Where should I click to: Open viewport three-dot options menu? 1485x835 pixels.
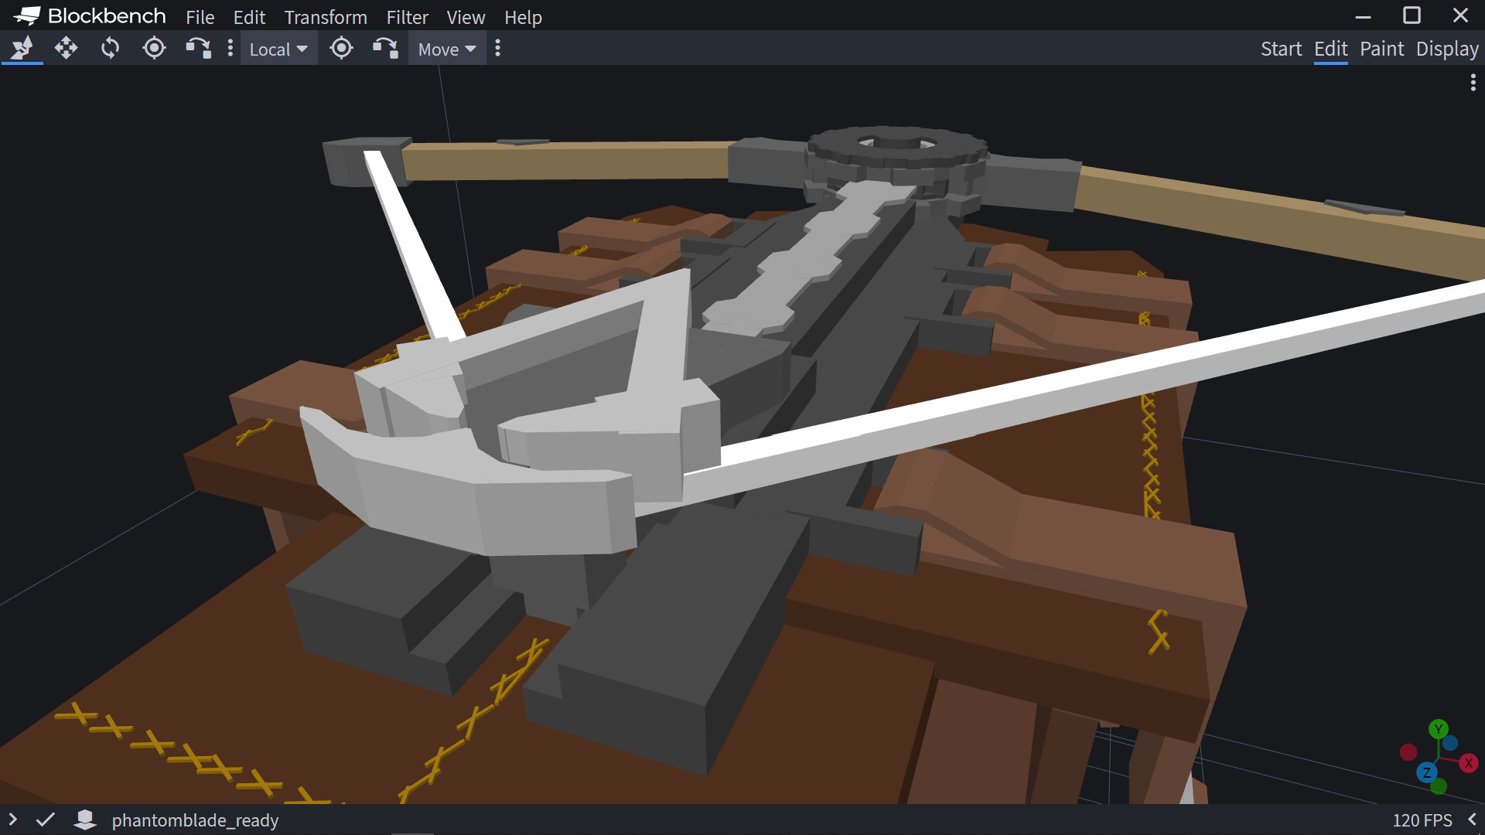pos(1473,83)
